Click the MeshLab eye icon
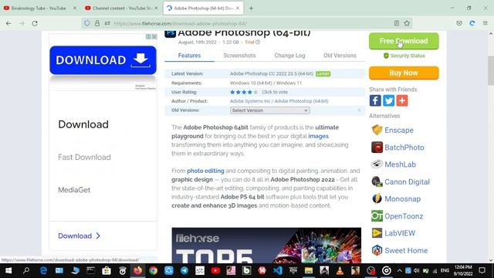Screen dimensions: 494x278 point(377,164)
